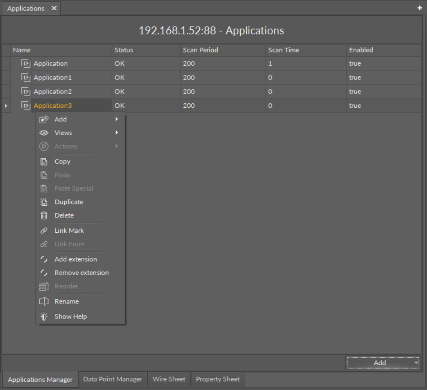
Task: Click the Views eye icon
Action: (44, 133)
